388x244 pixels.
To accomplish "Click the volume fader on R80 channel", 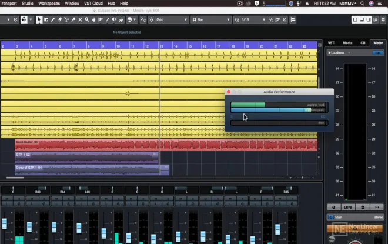I will click(x=29, y=227).
